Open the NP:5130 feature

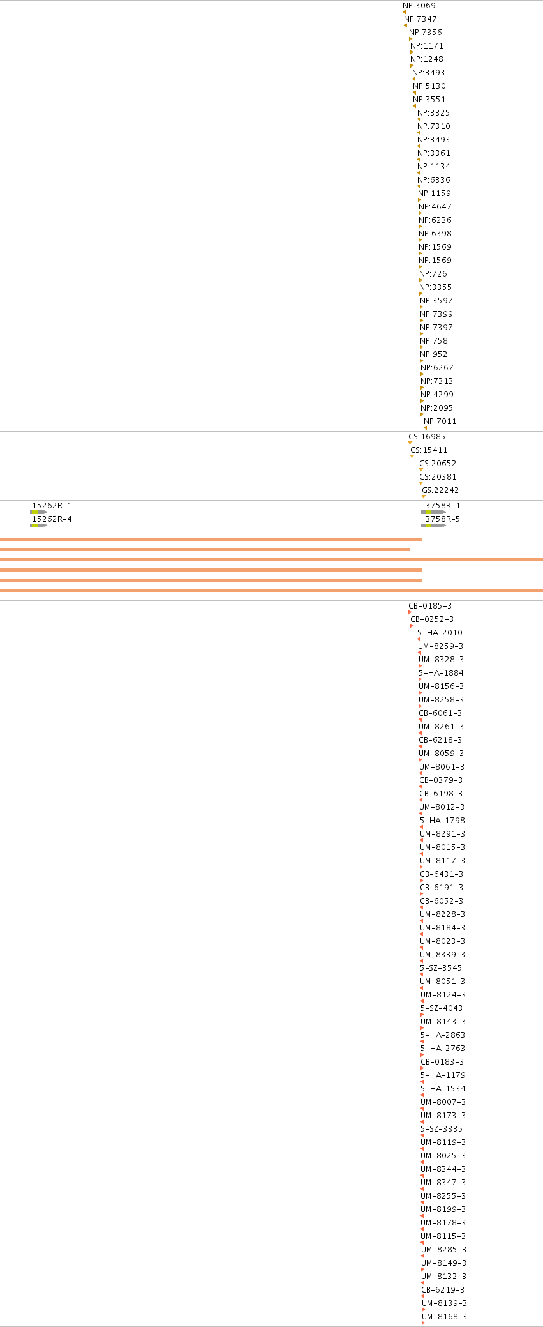pyautogui.click(x=429, y=86)
